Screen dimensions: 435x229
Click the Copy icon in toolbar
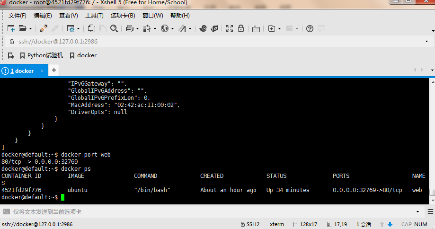click(x=91, y=28)
